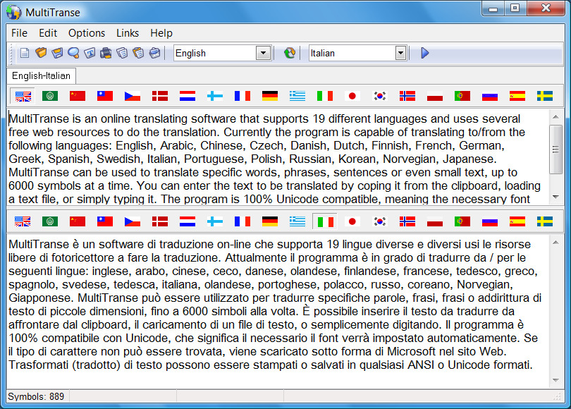Select the Japanese flag in the target language row
Viewport: 571px width, 409px height.
click(x=352, y=221)
